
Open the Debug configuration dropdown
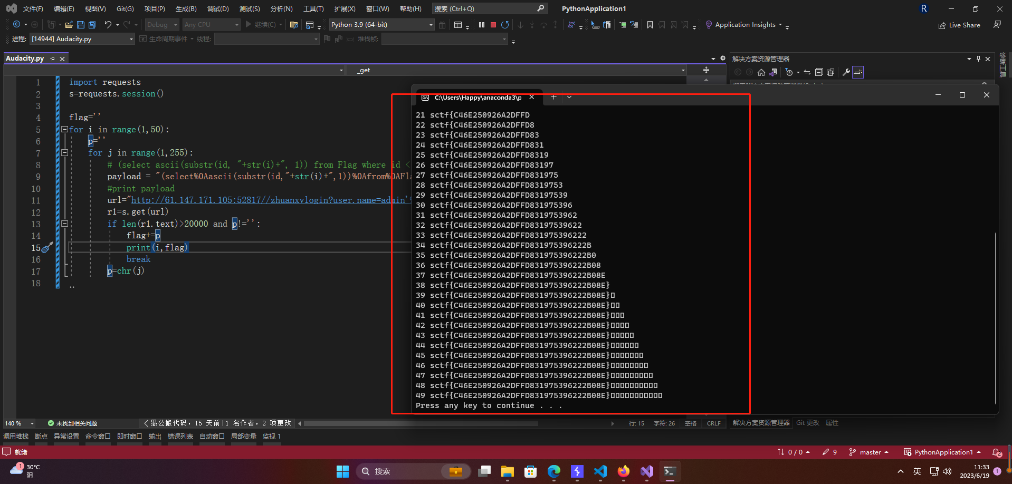click(162, 25)
